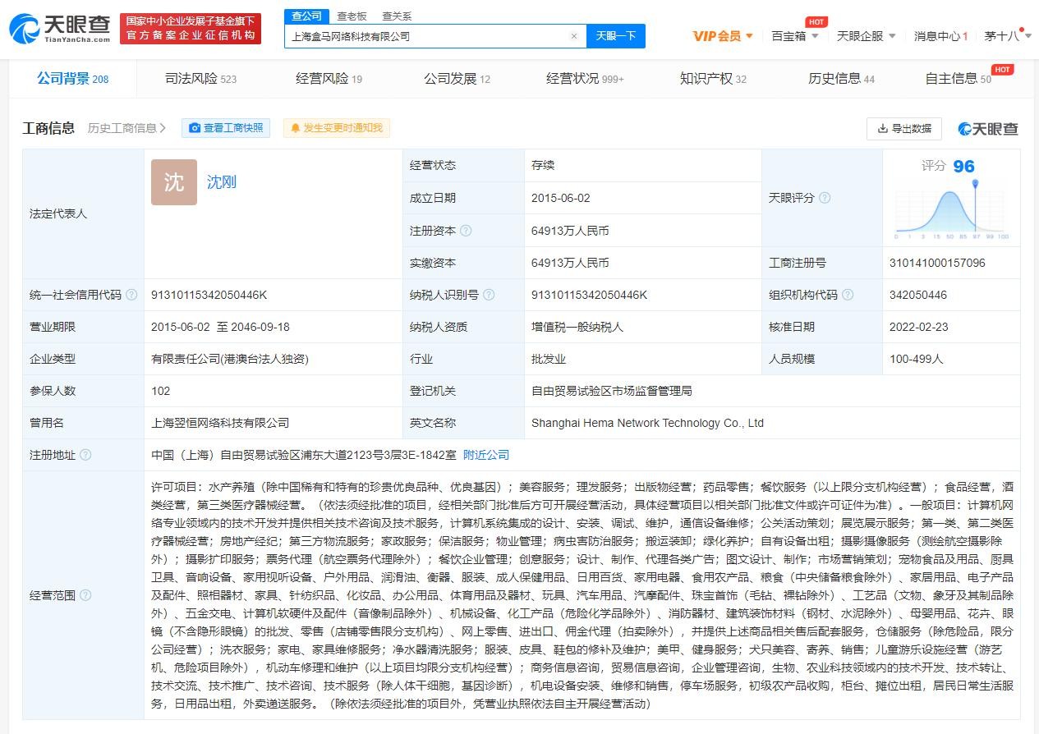
Task: Click question icon next to 注册地址
Action: coord(85,455)
